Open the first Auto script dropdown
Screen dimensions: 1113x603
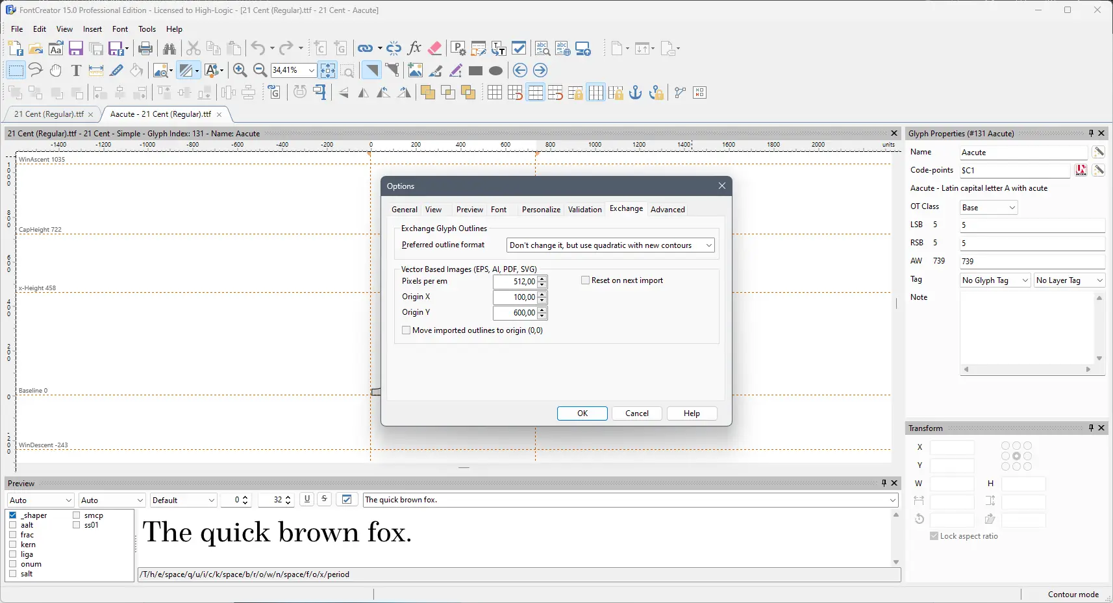click(41, 500)
